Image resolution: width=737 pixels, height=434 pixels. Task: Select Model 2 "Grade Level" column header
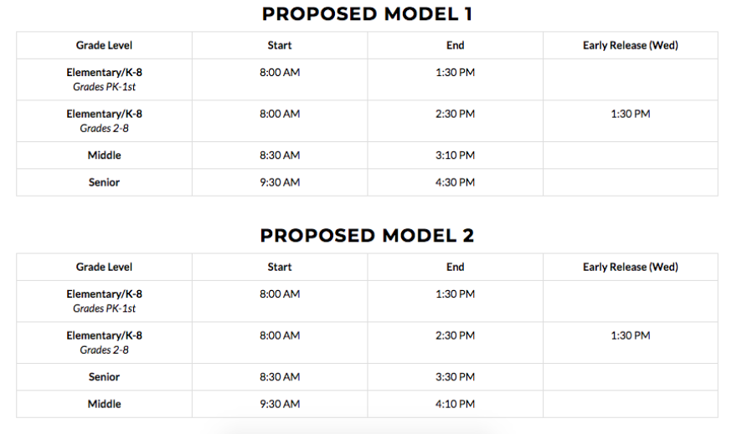(x=104, y=267)
